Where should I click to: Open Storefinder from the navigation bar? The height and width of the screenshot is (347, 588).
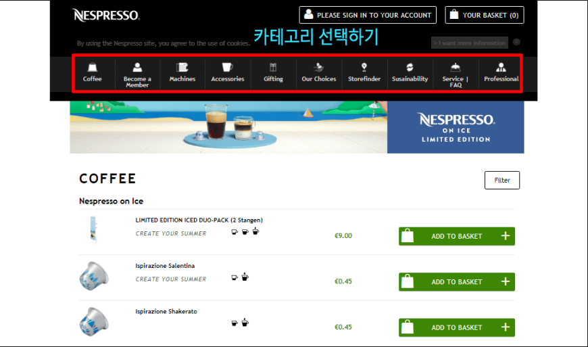364,73
